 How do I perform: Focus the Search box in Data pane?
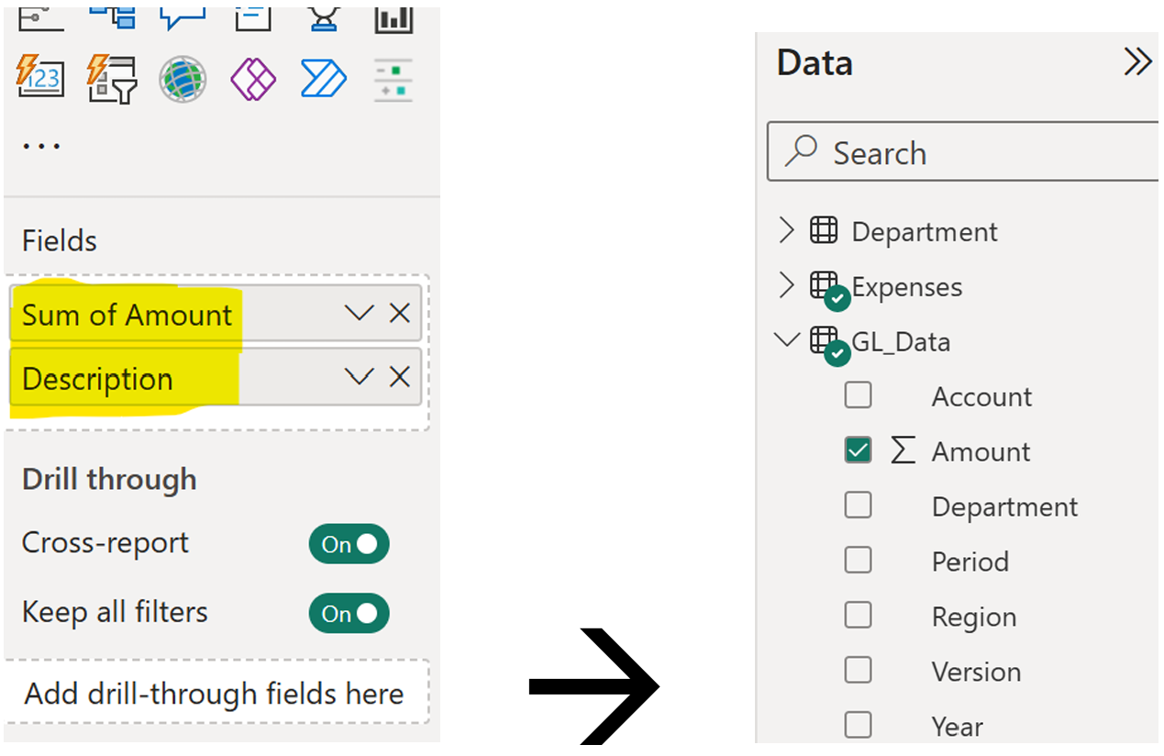click(965, 152)
